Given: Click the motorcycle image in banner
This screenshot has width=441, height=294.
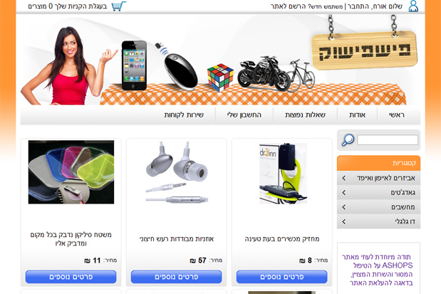Looking at the screenshot, I should click(x=264, y=73).
